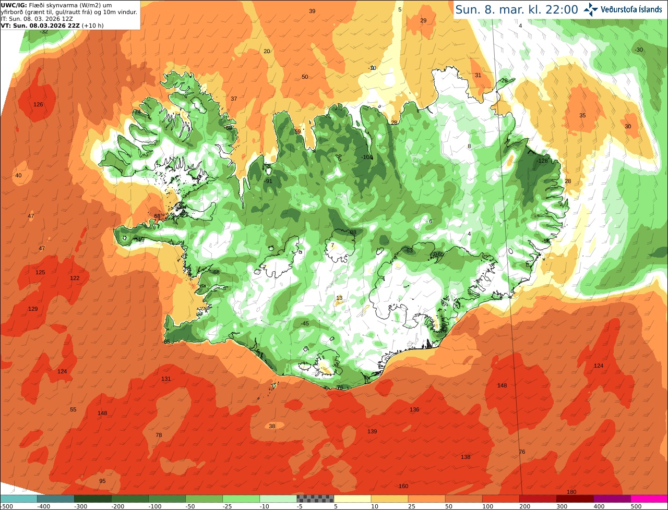Image resolution: width=668 pixels, height=510 pixels.
Task: Click the map value '95' in the southwest corner
Action: click(102, 481)
